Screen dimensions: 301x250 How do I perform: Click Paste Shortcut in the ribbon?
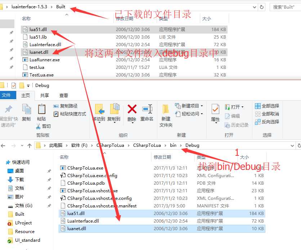(x=70, y=114)
